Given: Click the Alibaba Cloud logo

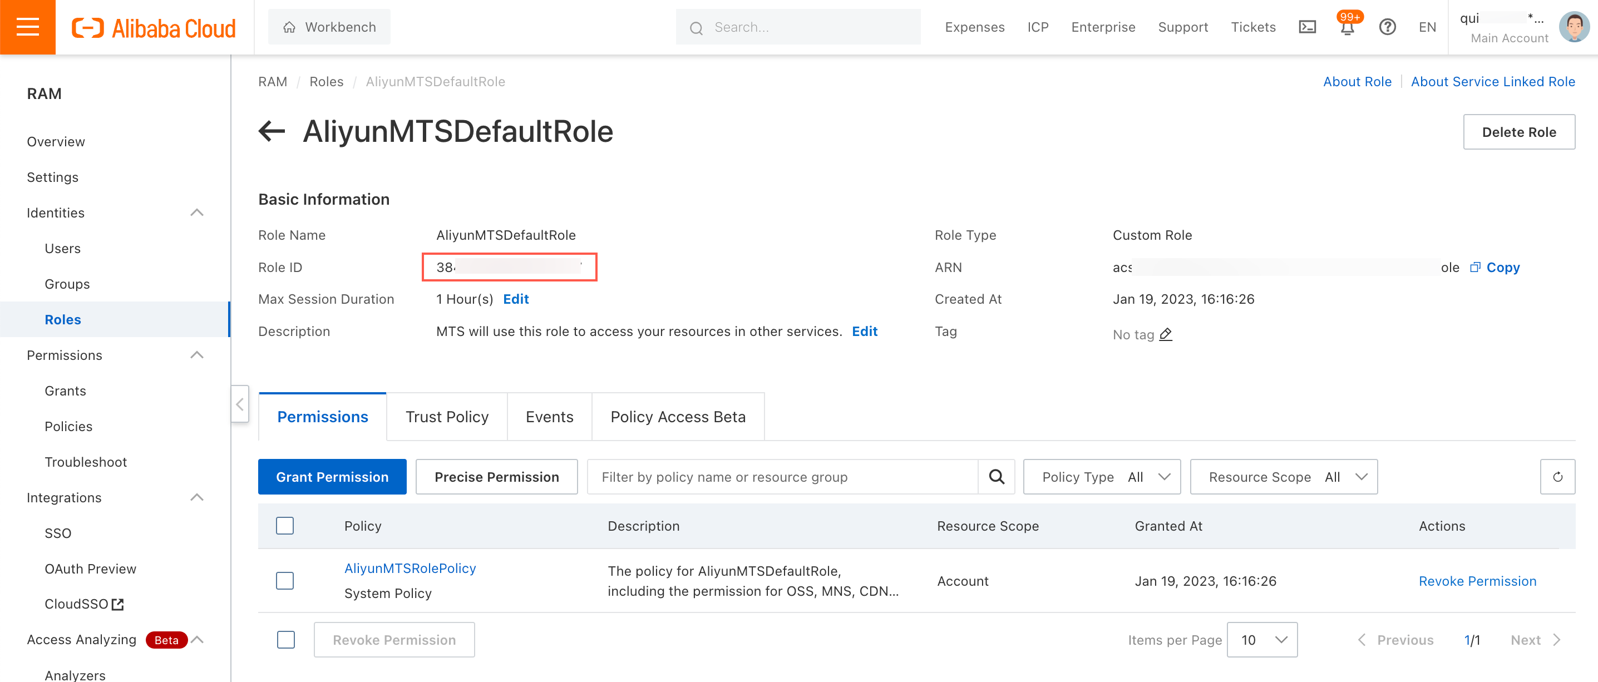Looking at the screenshot, I should pos(154,28).
